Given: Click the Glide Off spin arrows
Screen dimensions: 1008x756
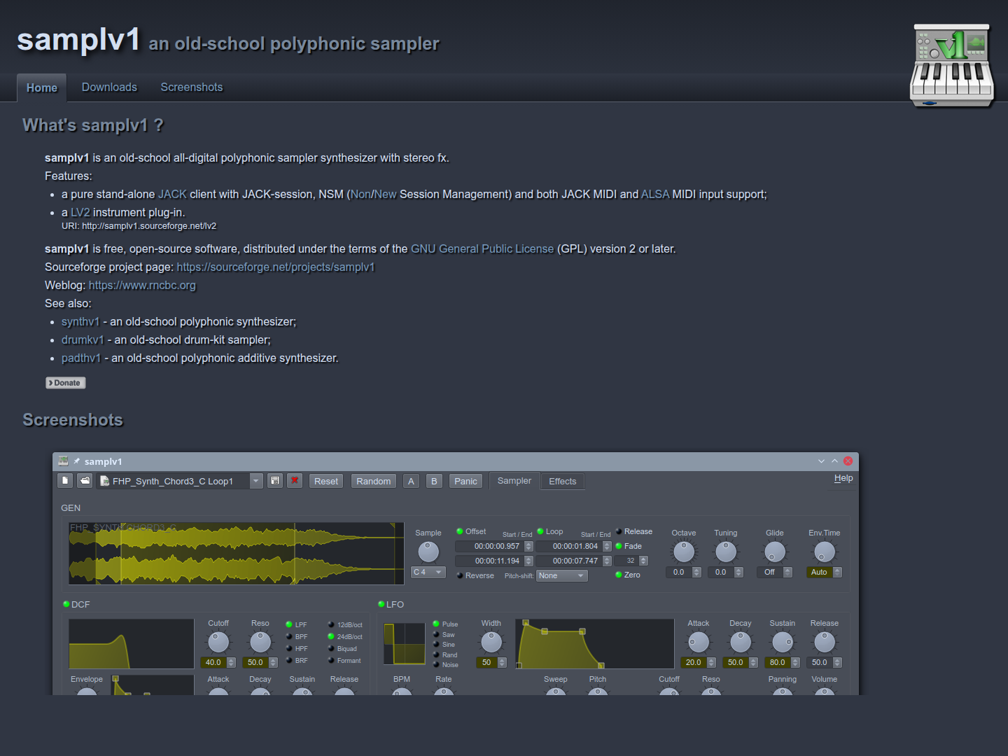Looking at the screenshot, I should (787, 572).
